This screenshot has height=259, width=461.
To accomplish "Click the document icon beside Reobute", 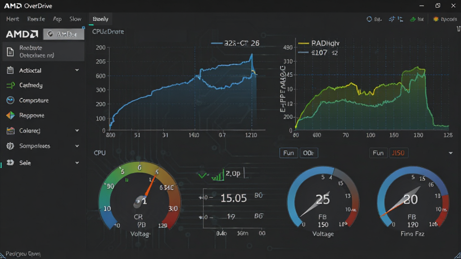I will coord(10,52).
